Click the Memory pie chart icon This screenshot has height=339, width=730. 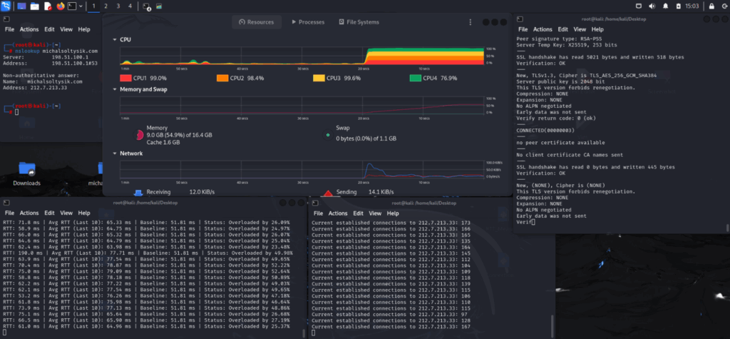coord(138,135)
